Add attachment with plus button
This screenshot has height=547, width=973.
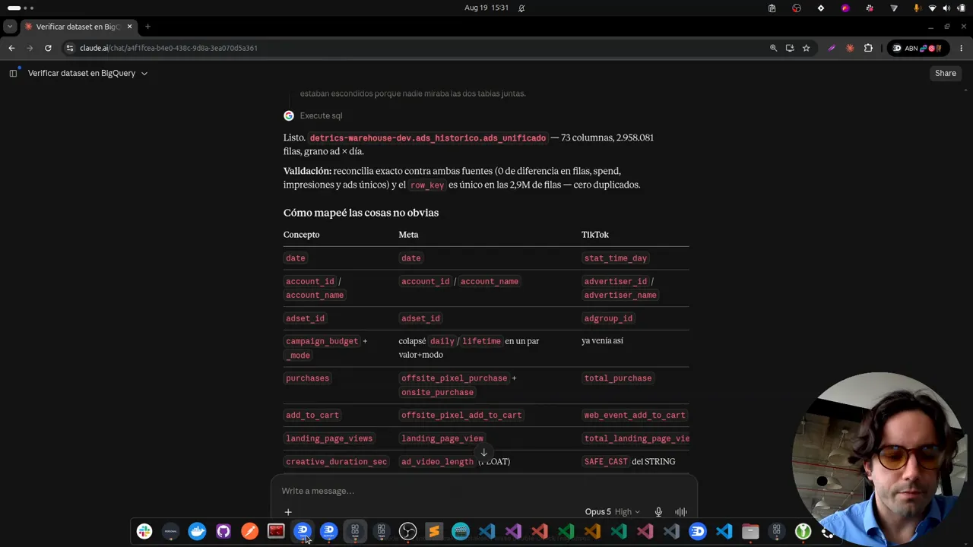coord(288,512)
